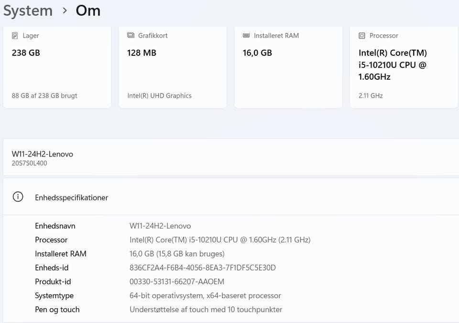Open the Lager 238 GB card
The image size is (459, 323).
coord(57,67)
